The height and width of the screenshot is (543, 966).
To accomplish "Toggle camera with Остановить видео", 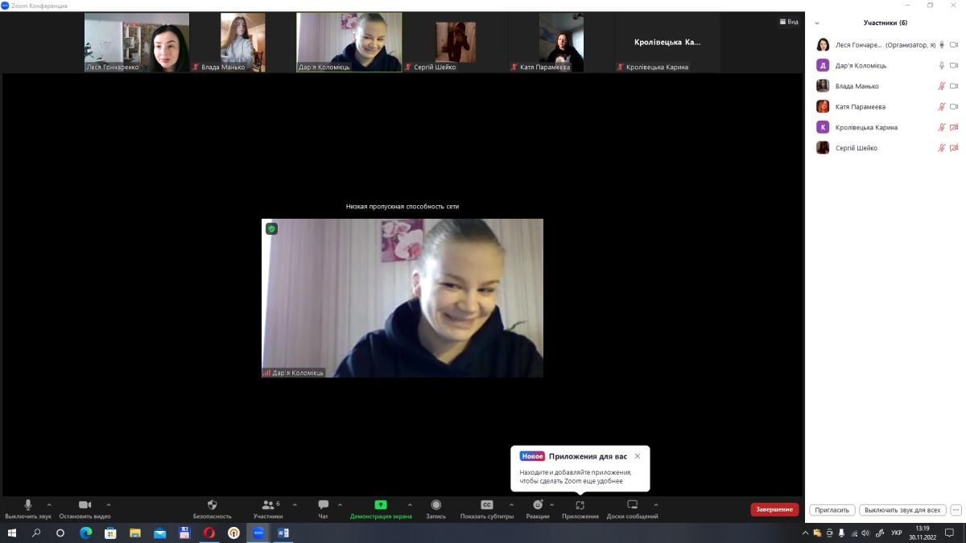I will [x=85, y=505].
